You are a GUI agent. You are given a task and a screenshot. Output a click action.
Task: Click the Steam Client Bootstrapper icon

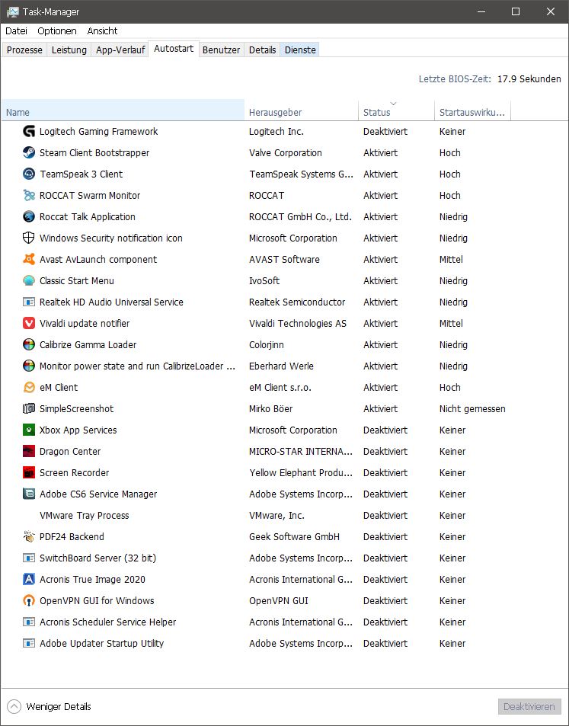[29, 153]
